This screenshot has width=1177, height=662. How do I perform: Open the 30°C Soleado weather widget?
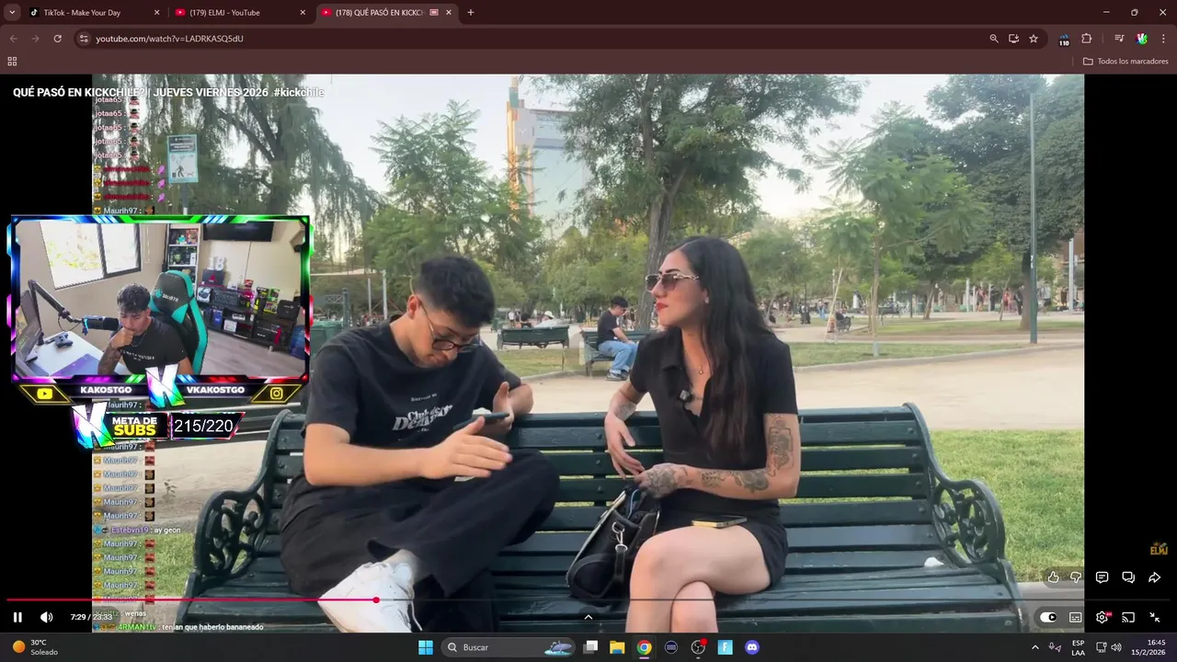tap(37, 647)
